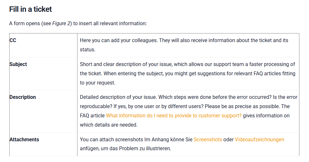Click the words 'to your request.'

tap(98, 83)
